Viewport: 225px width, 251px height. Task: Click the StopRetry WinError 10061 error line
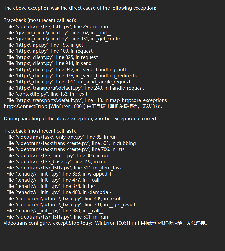tap(106, 223)
